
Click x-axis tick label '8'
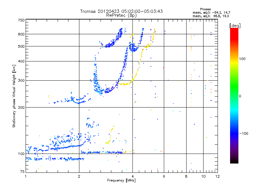[x=186, y=176]
